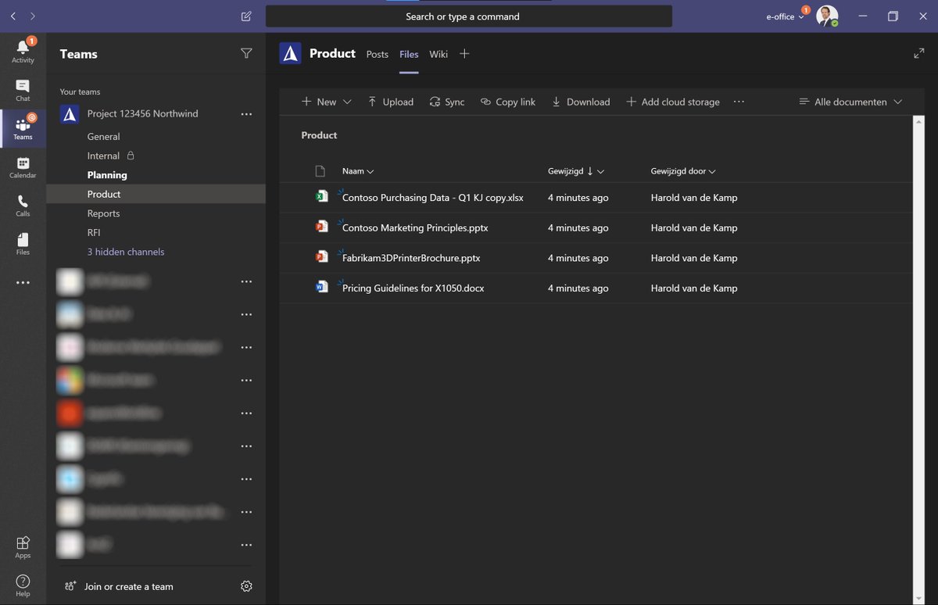Click the Upload button
This screenshot has width=938, height=605.
pos(390,102)
